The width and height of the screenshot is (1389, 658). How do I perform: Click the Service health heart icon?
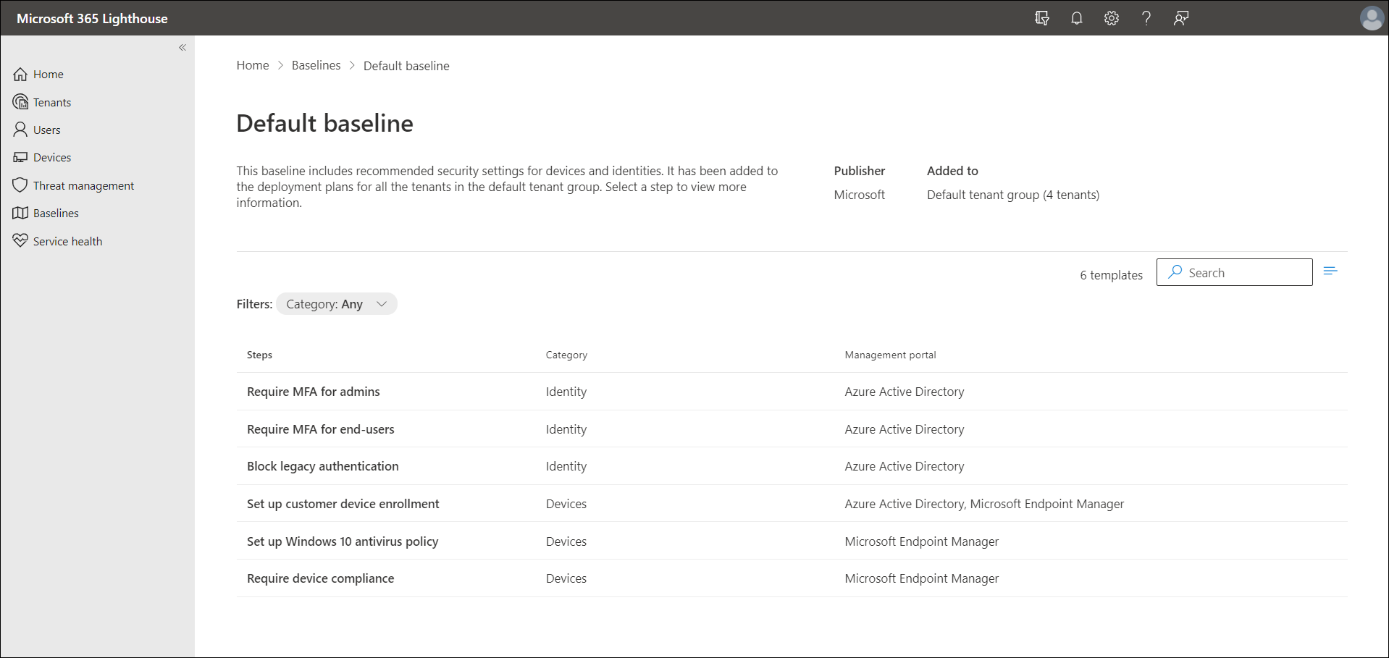(20, 240)
